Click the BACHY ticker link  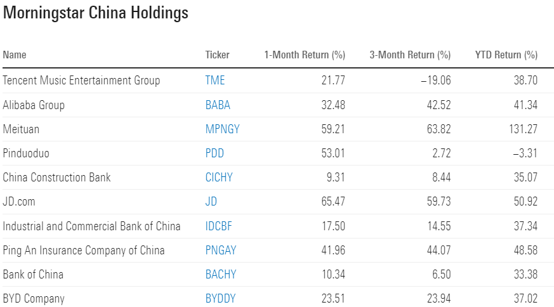pyautogui.click(x=220, y=274)
